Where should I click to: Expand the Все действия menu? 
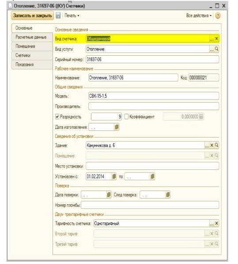(x=199, y=15)
